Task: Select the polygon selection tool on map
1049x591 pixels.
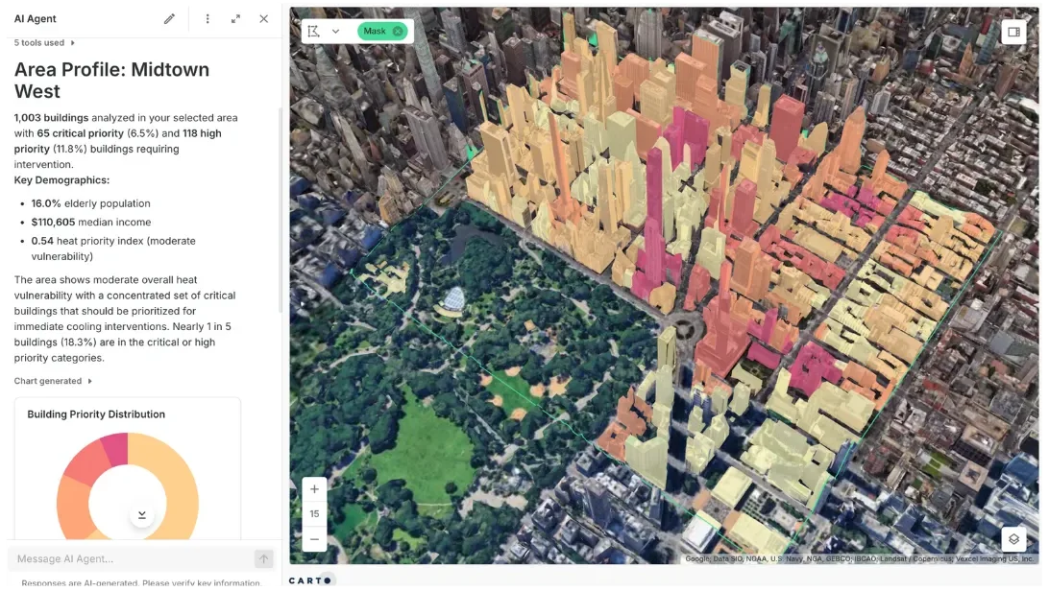Action: [x=313, y=31]
